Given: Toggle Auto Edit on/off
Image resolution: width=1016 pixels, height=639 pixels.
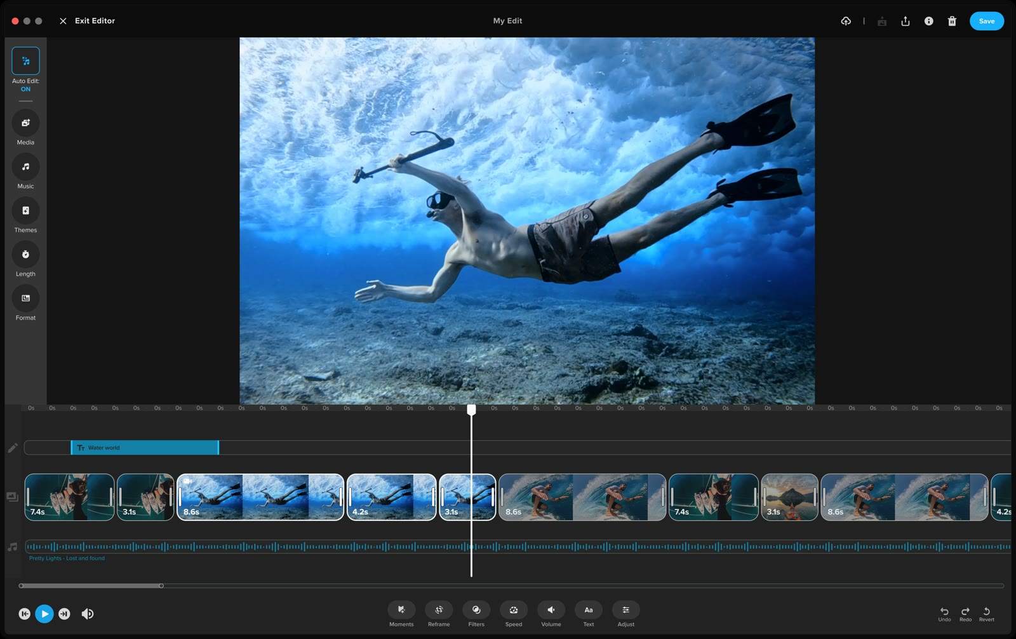Looking at the screenshot, I should click(x=25, y=61).
